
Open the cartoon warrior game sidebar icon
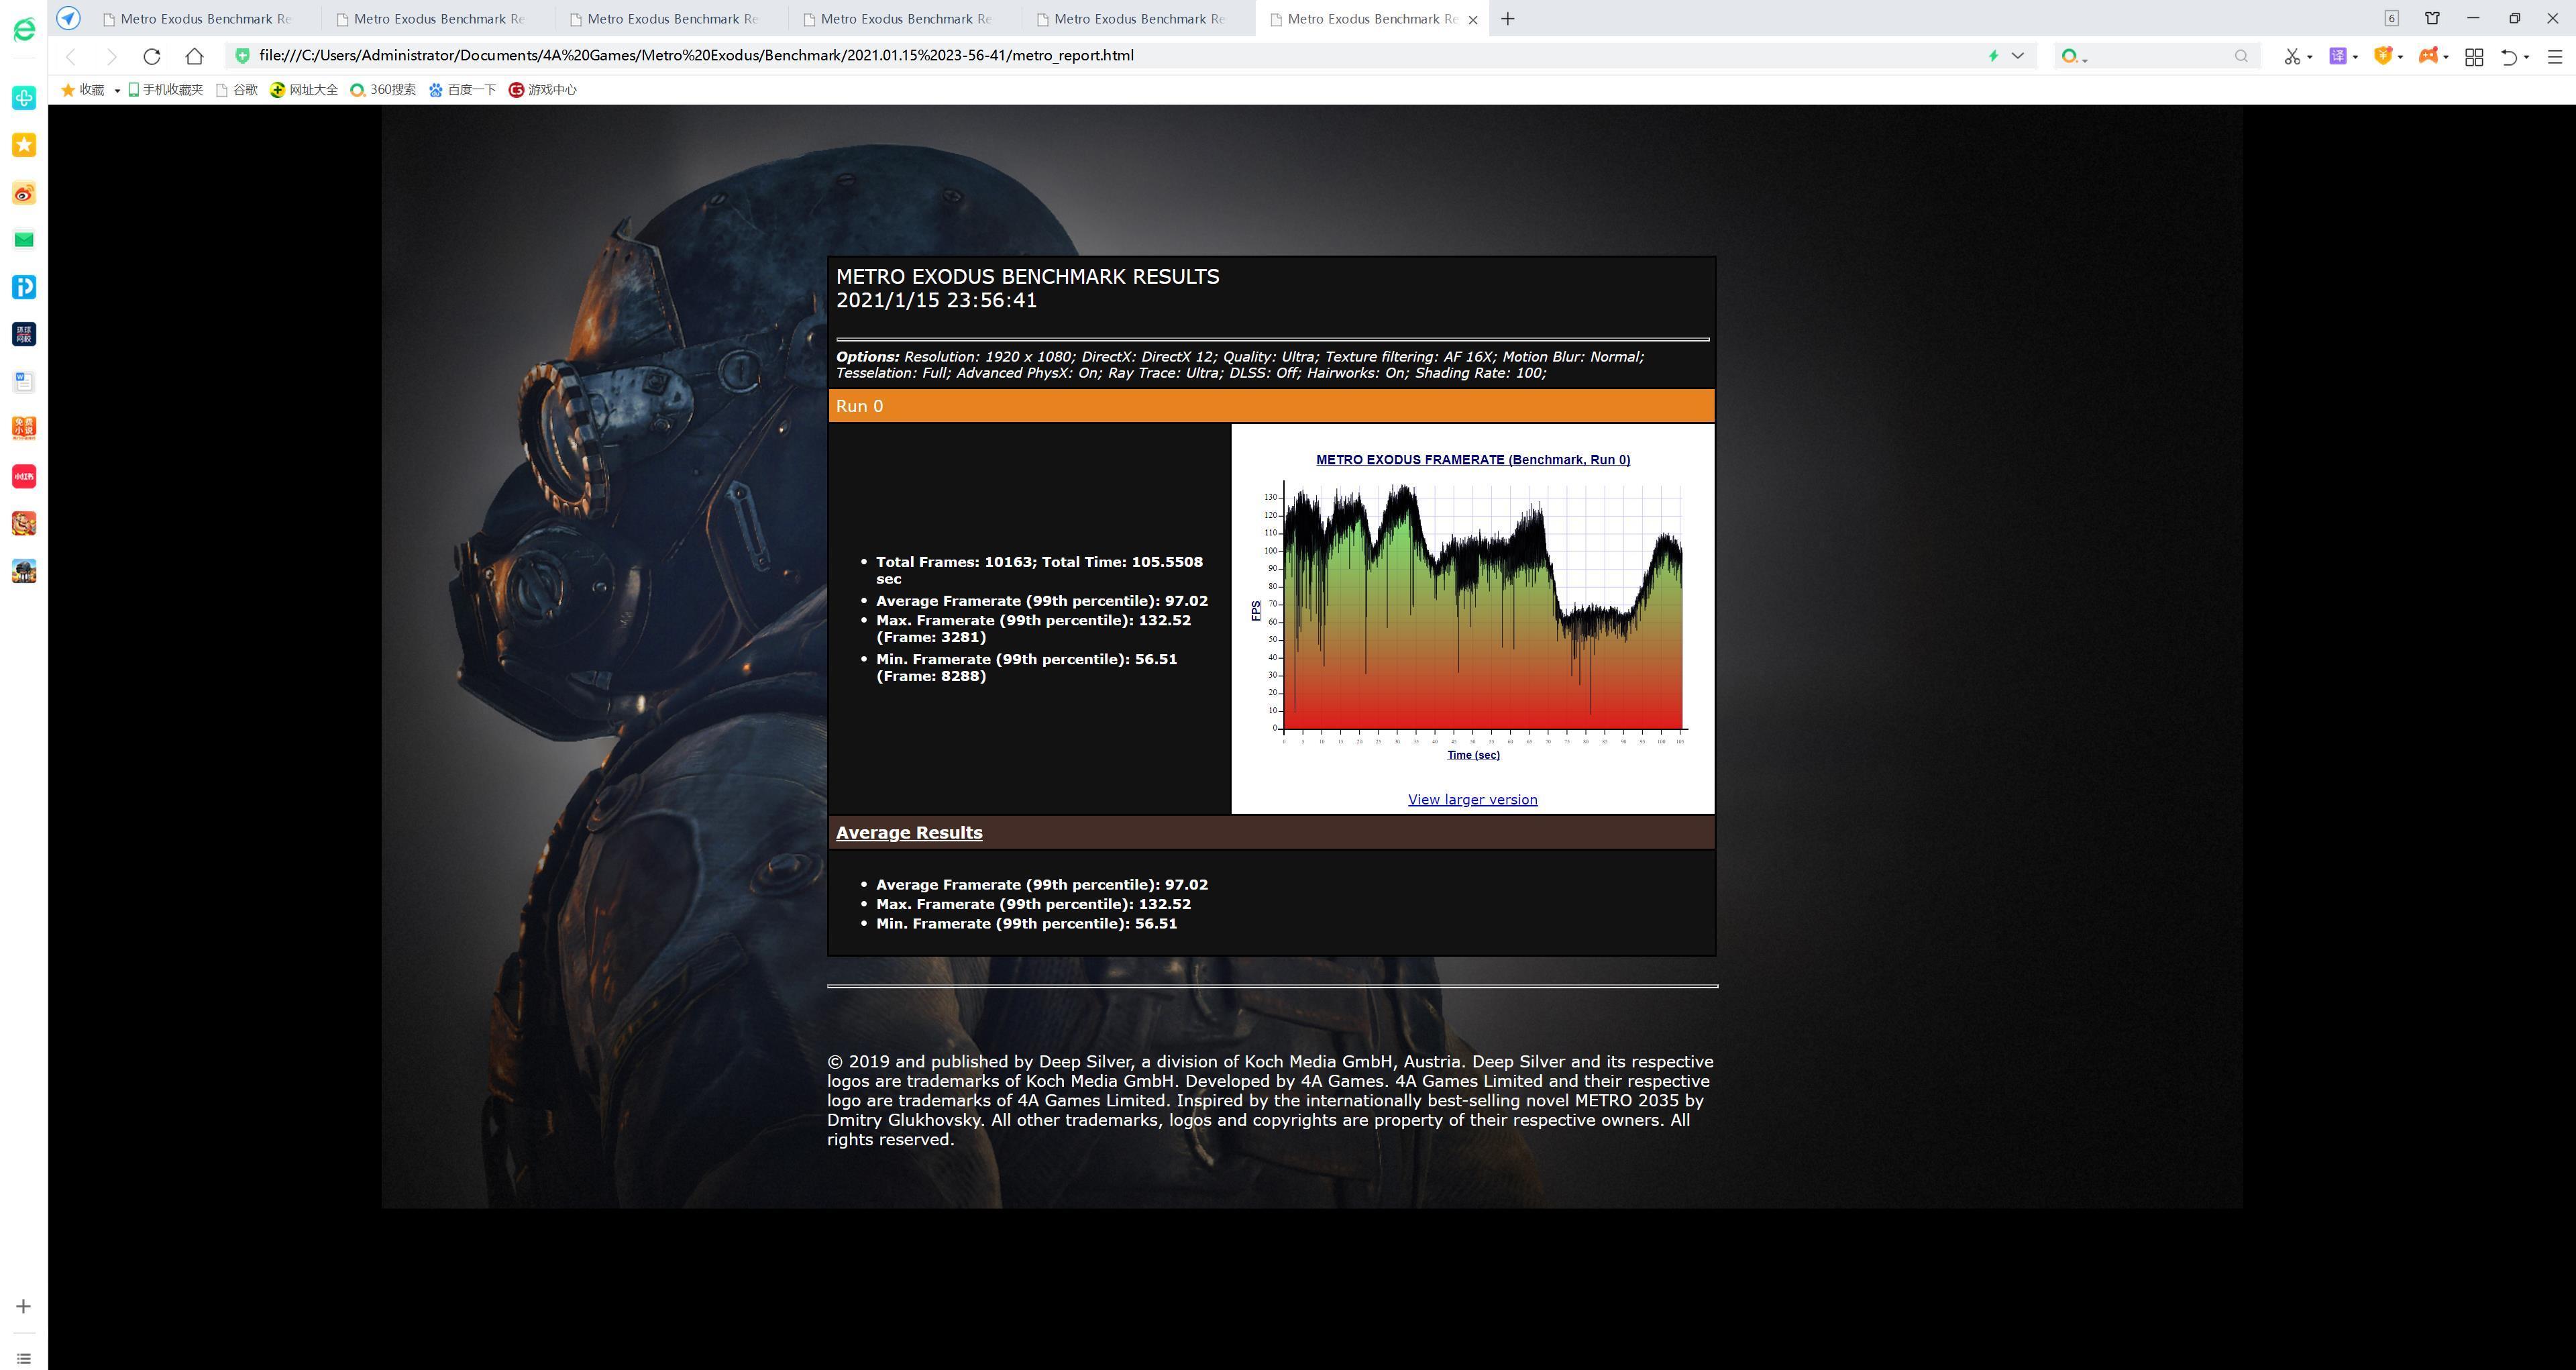(24, 523)
